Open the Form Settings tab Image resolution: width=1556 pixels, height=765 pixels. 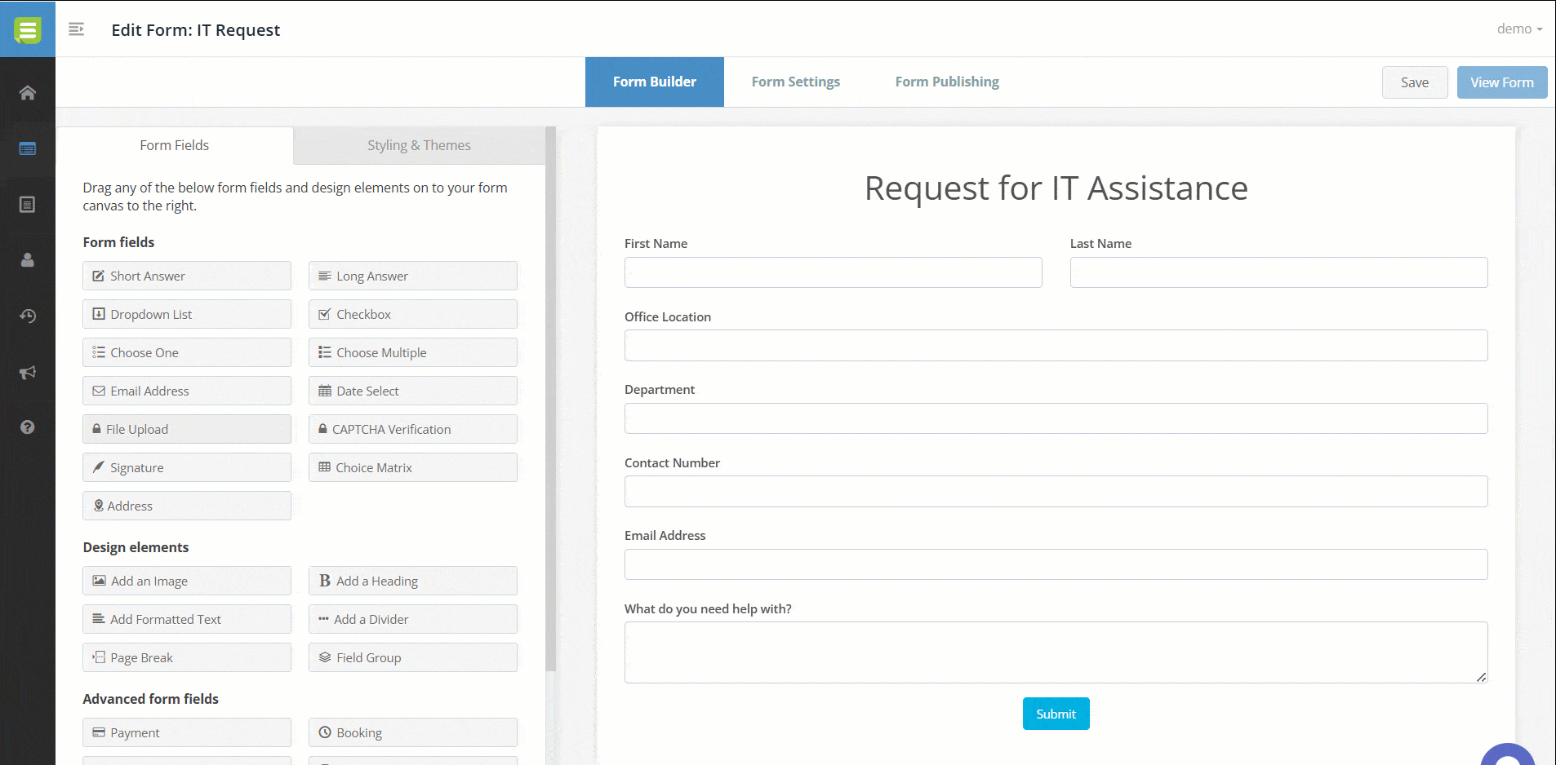pyautogui.click(x=795, y=82)
